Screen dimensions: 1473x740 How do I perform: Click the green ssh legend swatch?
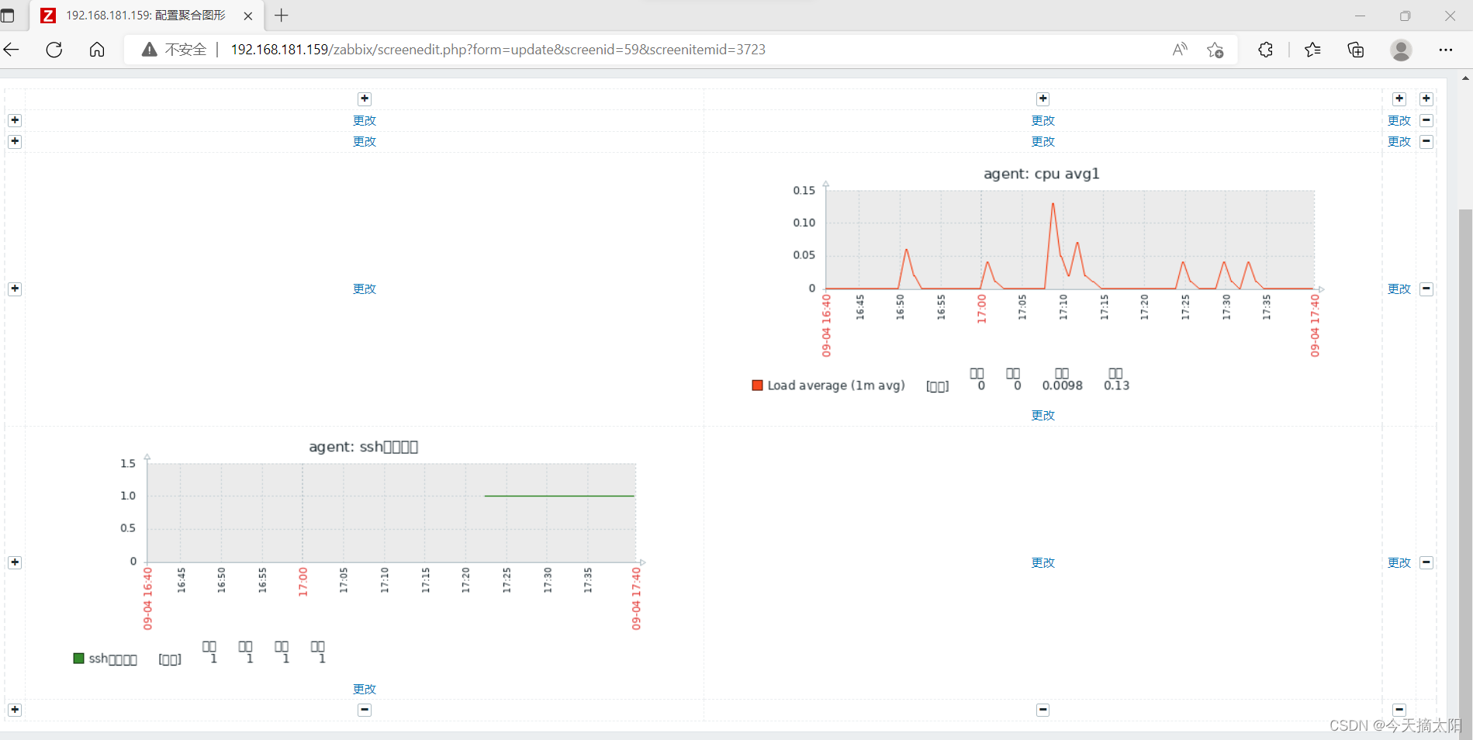coord(78,658)
